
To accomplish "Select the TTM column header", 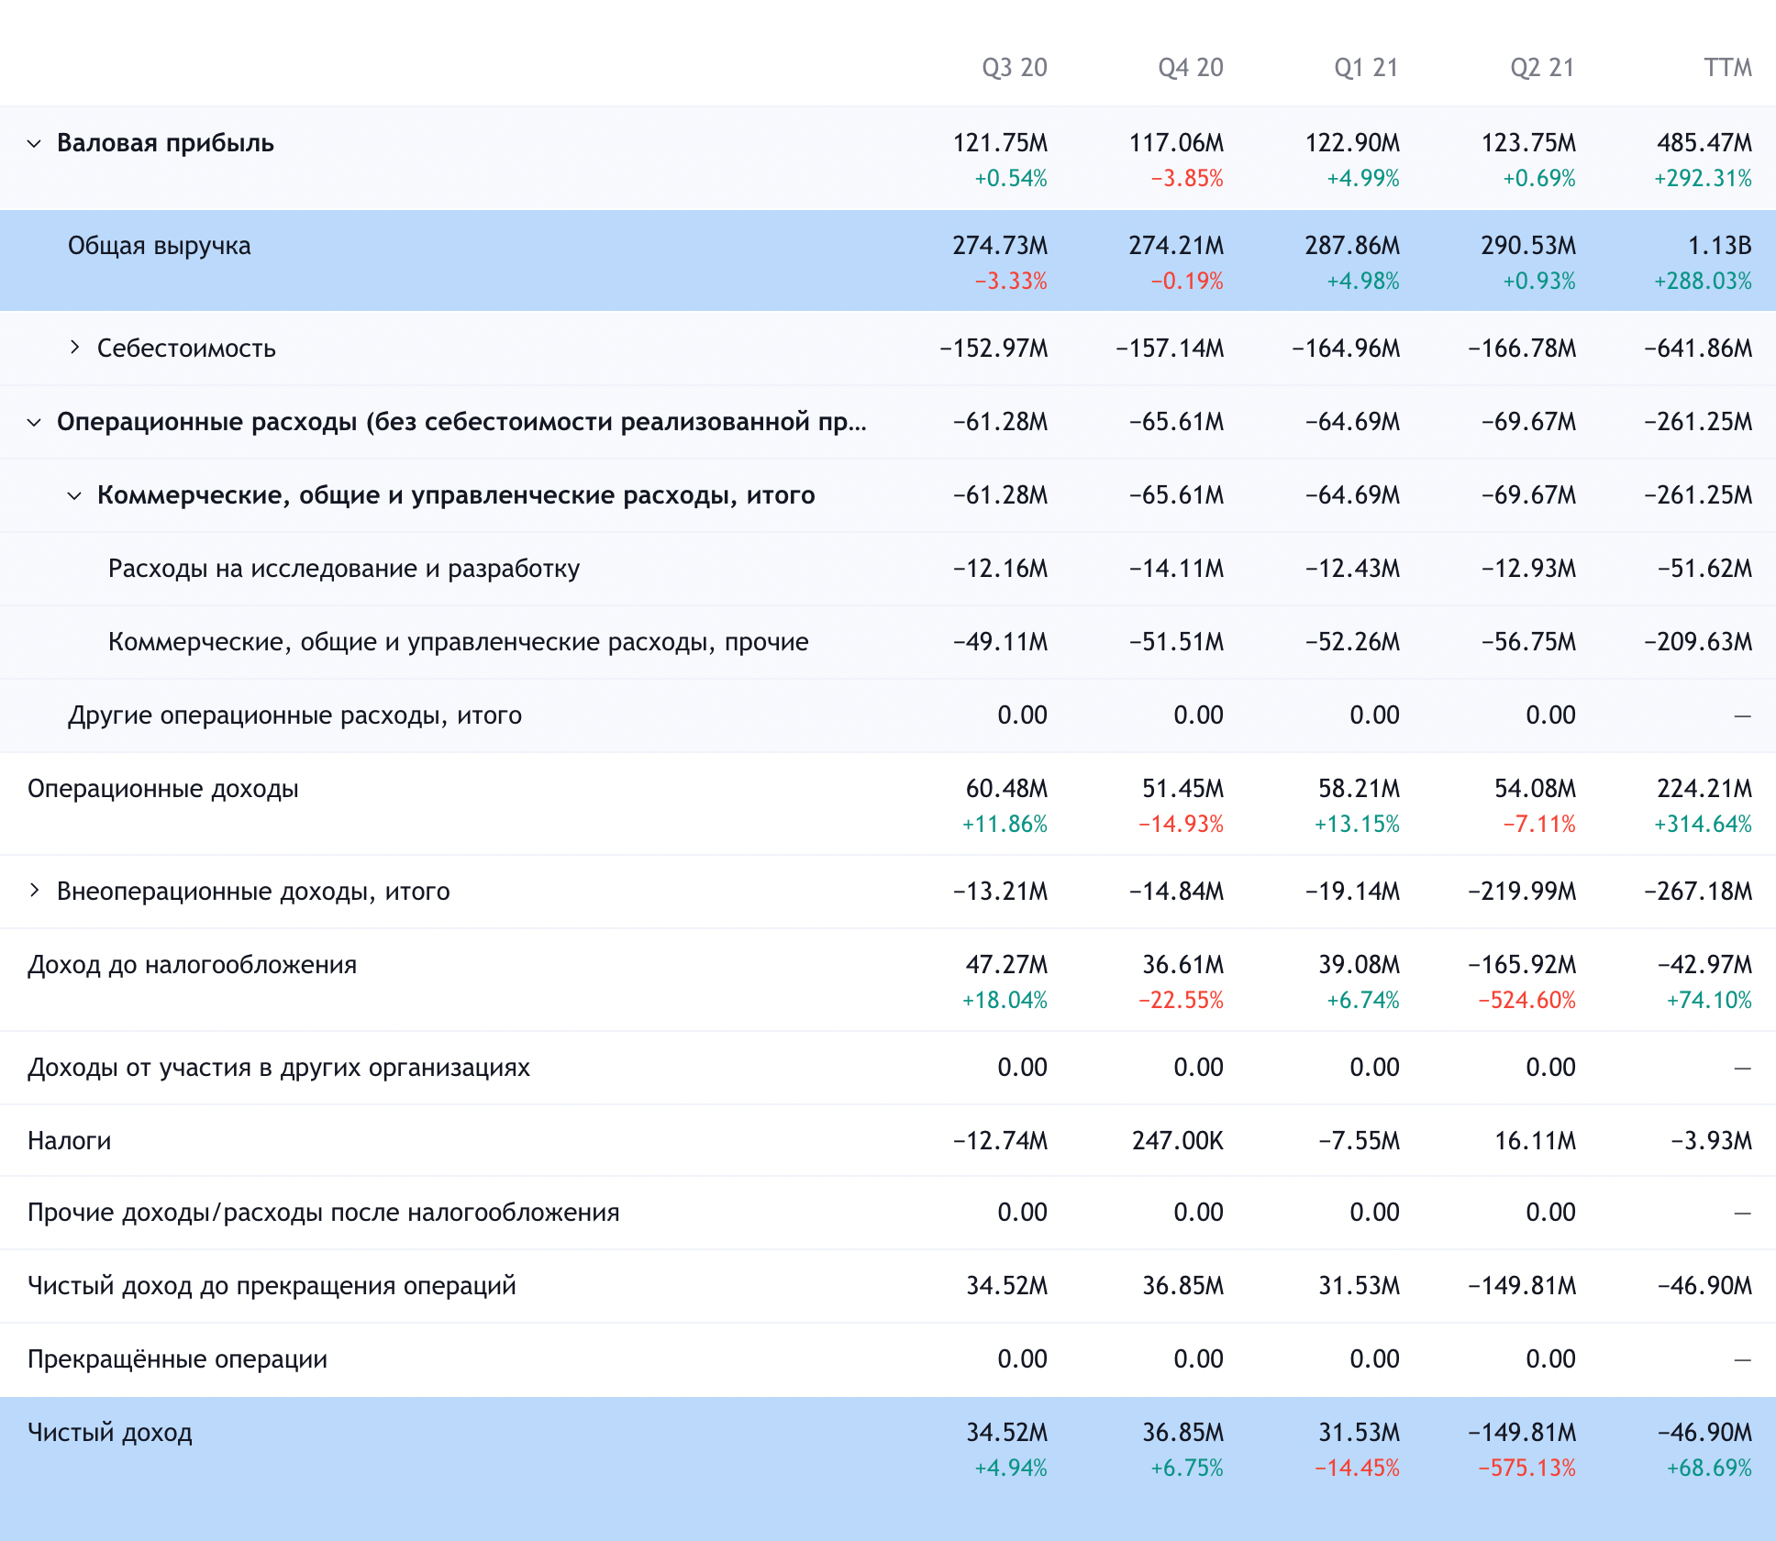I will click(1728, 68).
